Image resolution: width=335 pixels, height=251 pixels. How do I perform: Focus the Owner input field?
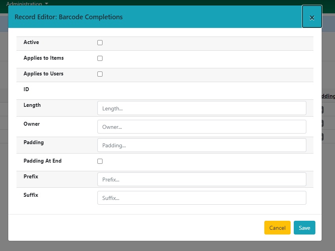click(x=201, y=126)
